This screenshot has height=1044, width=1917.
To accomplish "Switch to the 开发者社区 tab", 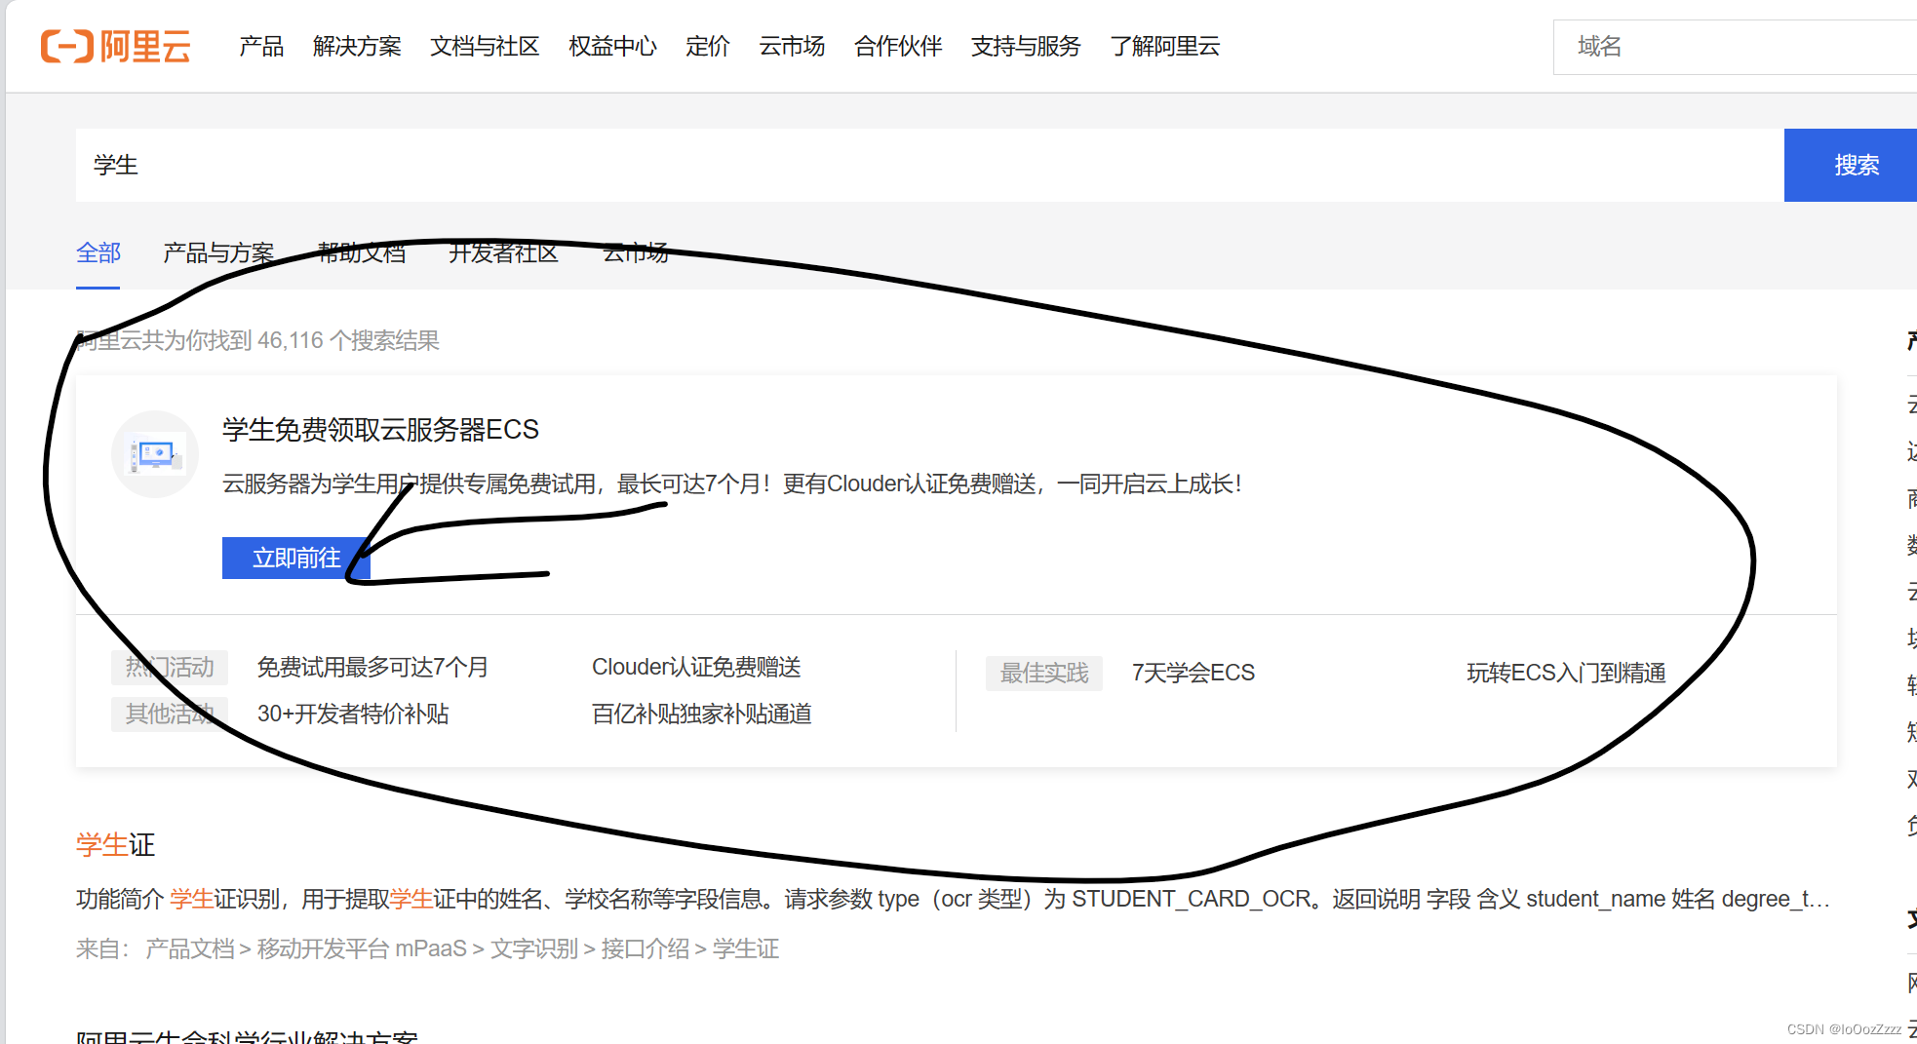I will click(504, 252).
